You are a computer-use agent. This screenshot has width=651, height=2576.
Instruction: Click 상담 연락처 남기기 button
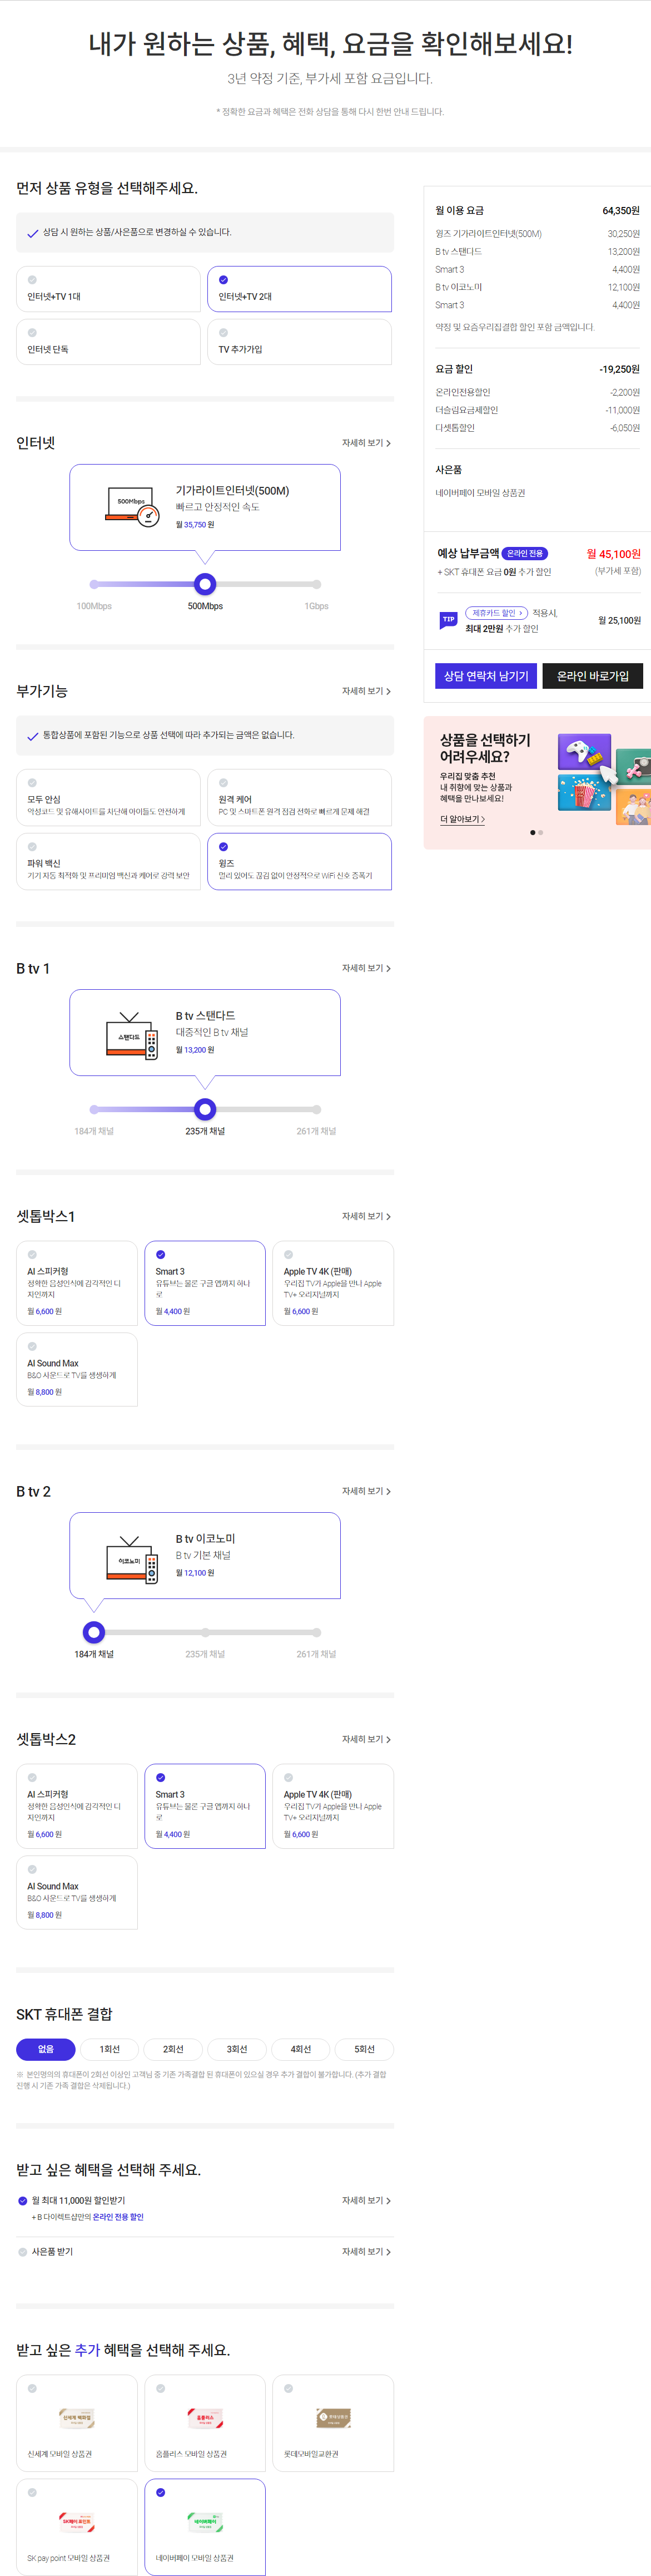[486, 676]
